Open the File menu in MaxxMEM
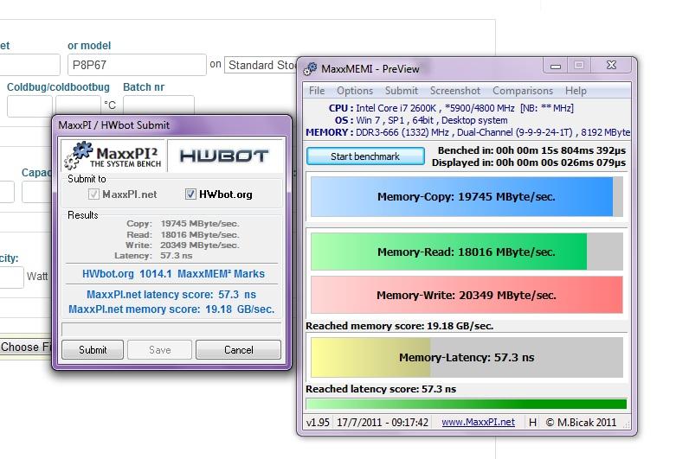The image size is (676, 459). pyautogui.click(x=317, y=91)
